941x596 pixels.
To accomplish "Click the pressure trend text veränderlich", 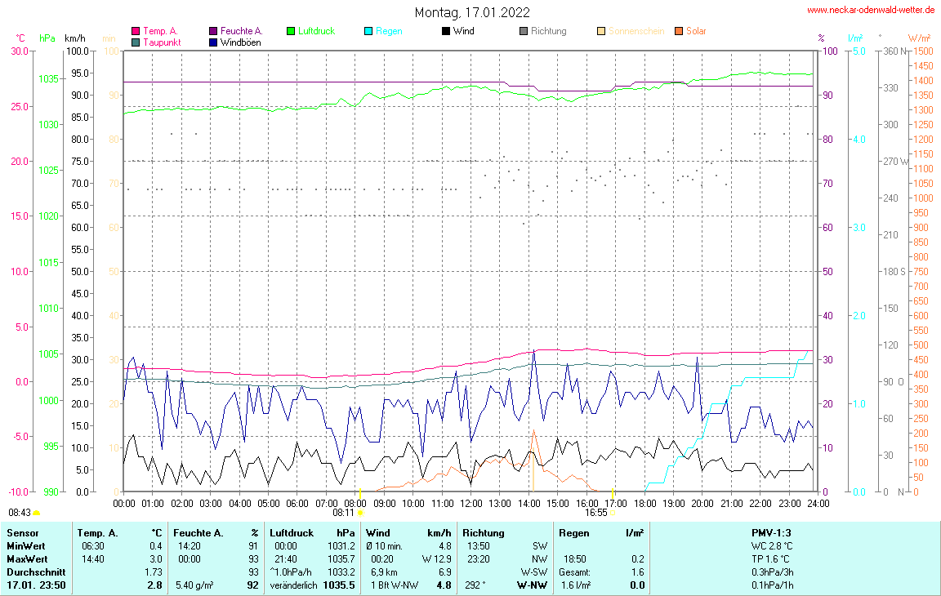I will (293, 586).
